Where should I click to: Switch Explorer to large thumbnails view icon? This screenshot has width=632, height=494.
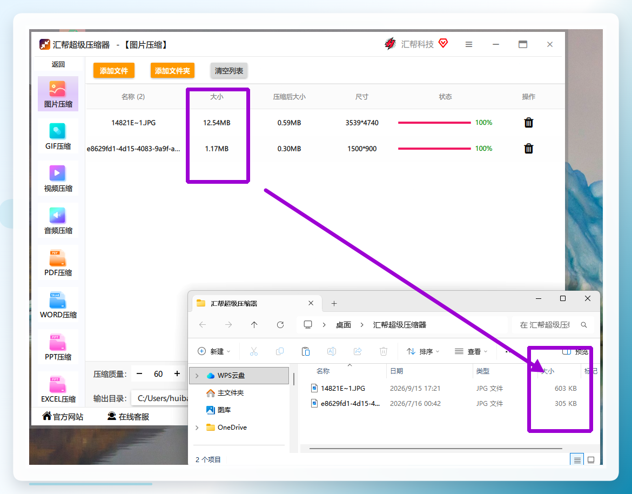pos(591,460)
